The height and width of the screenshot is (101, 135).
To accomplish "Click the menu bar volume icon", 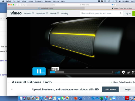I will [120, 1].
